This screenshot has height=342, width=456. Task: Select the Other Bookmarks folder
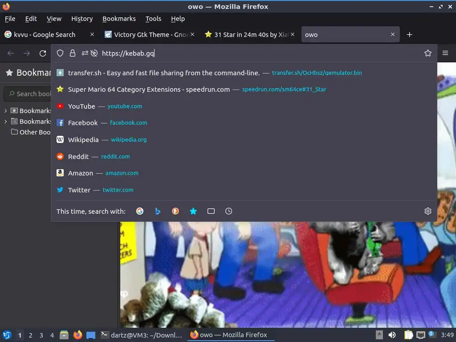click(31, 132)
